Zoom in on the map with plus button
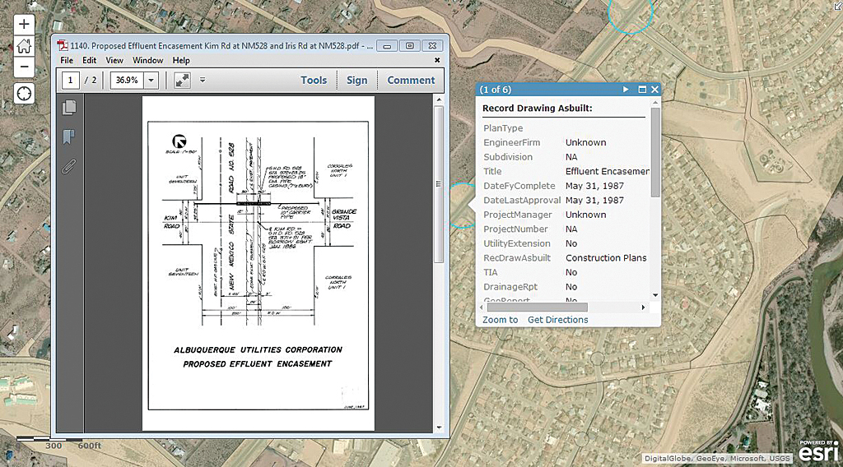The width and height of the screenshot is (843, 467). coord(24,25)
